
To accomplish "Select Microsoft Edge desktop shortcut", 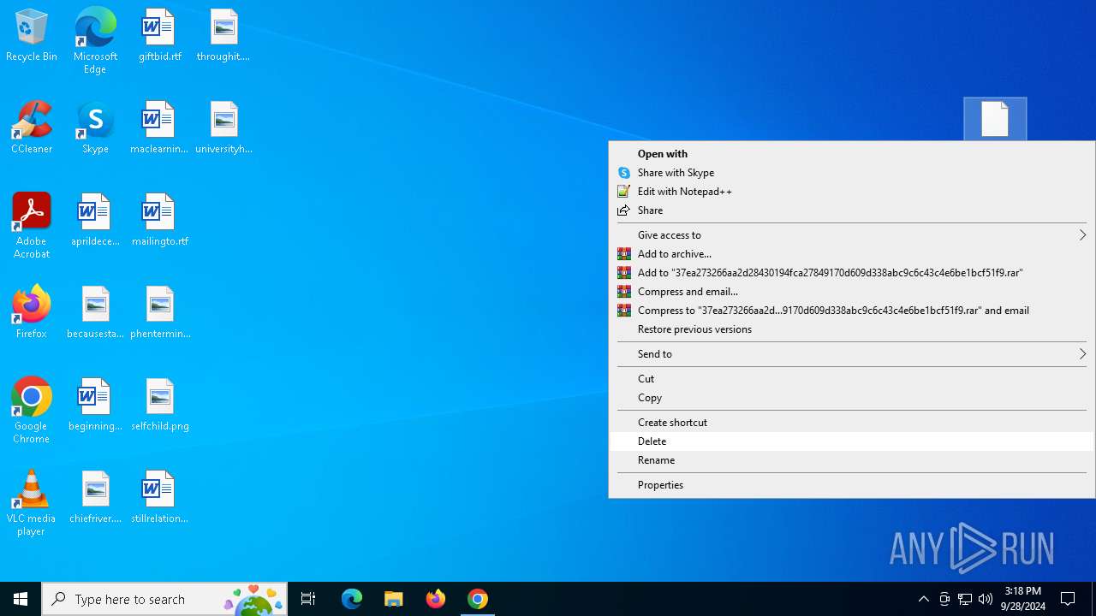I will point(95,41).
